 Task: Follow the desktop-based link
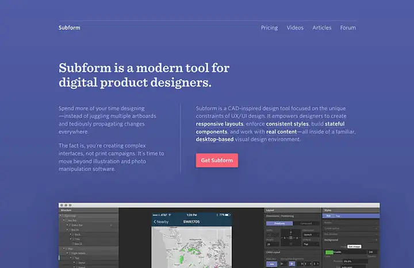coord(214,139)
